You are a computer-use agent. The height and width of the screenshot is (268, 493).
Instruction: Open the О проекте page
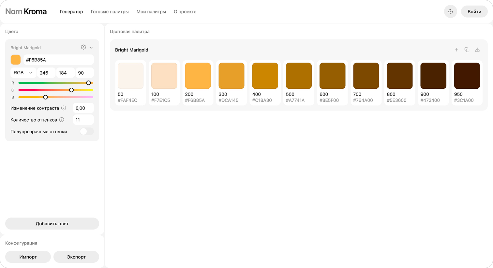click(x=185, y=12)
